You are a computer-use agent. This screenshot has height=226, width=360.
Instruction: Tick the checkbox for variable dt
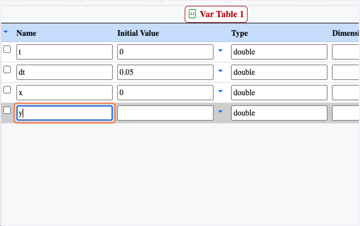pyautogui.click(x=7, y=69)
